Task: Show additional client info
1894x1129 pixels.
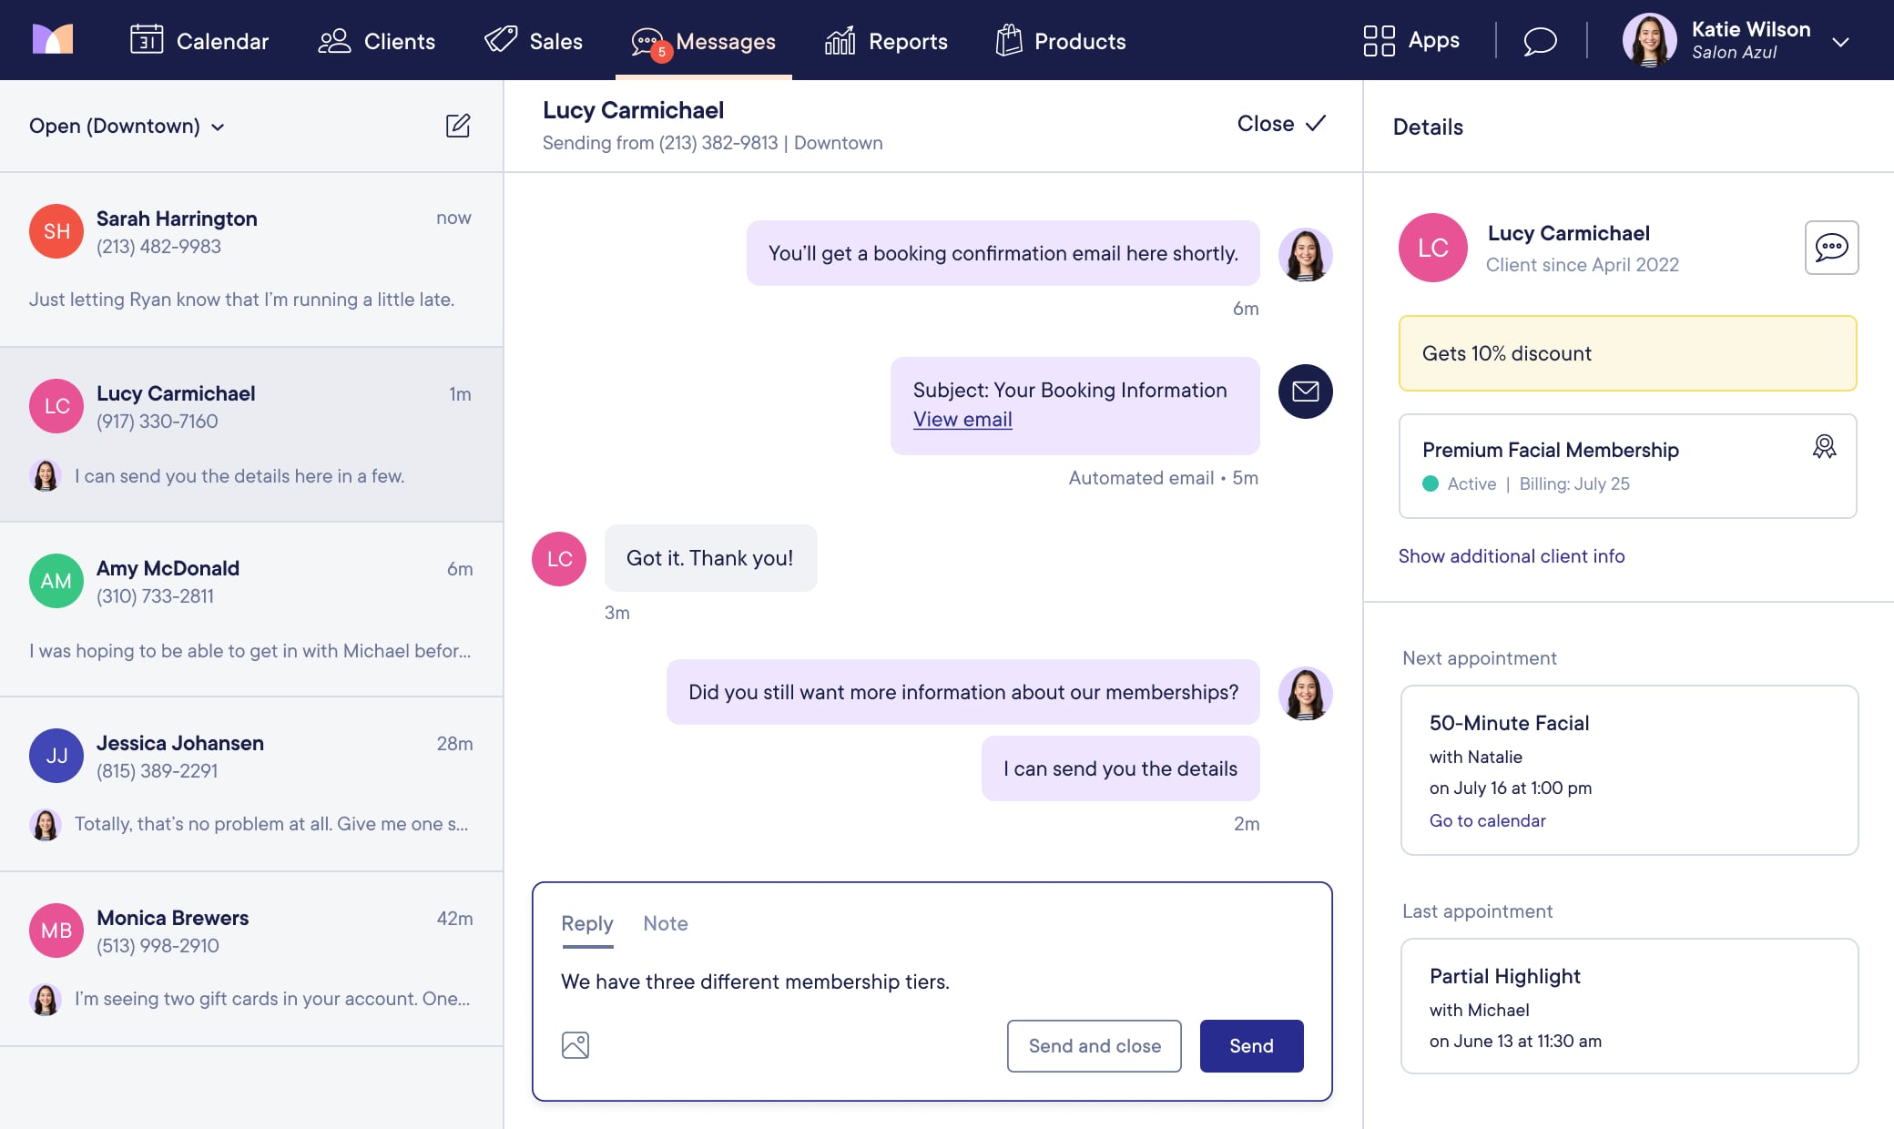Action: pos(1511,556)
